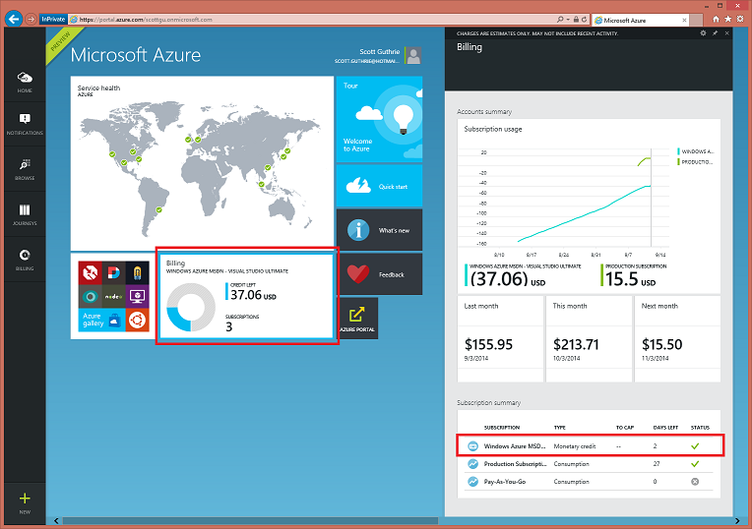Open the Quick start tile
This screenshot has height=529, width=752.
click(379, 186)
